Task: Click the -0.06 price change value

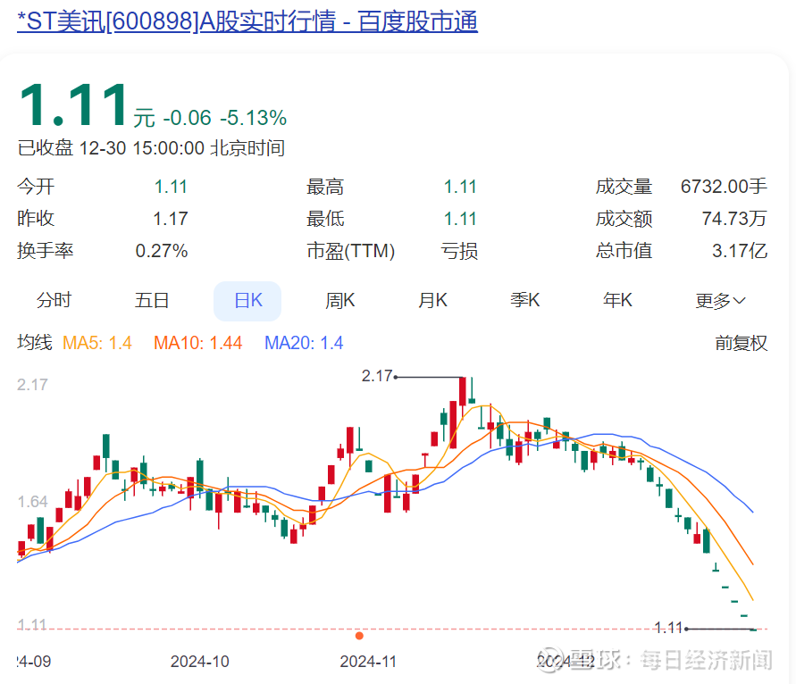Action: coord(187,118)
